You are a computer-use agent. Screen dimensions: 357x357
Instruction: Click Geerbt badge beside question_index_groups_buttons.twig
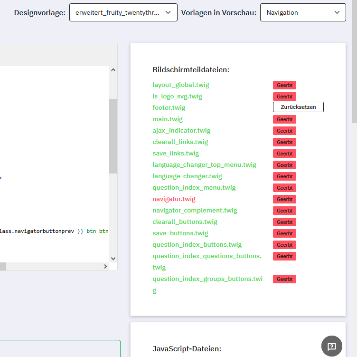(x=284, y=280)
